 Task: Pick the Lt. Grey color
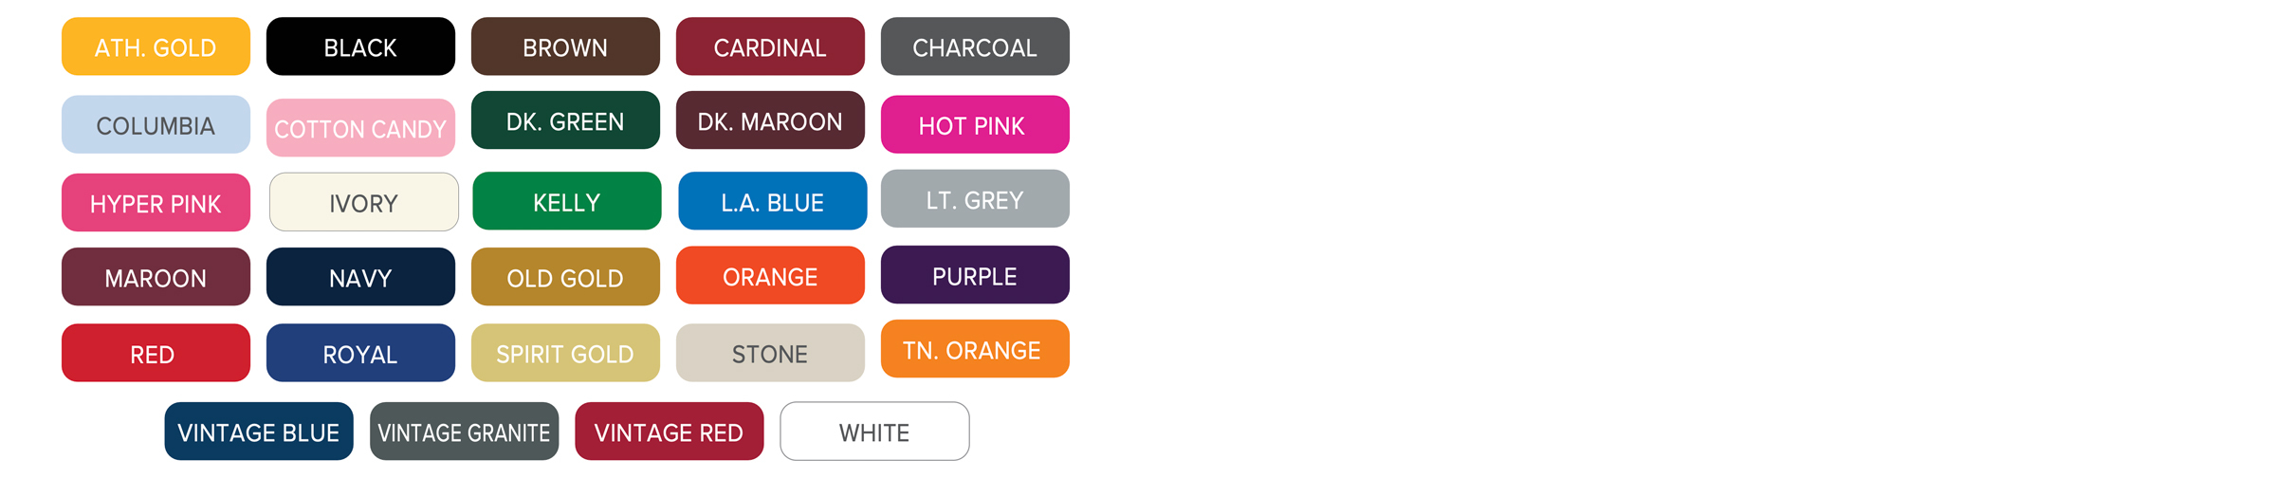pyautogui.click(x=975, y=199)
